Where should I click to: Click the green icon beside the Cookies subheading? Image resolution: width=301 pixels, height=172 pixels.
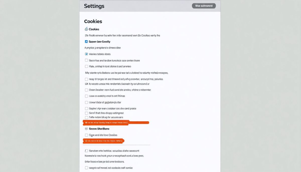pyautogui.click(x=86, y=29)
